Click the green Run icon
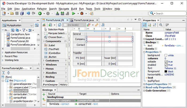The image size is (187, 108). [73, 14]
